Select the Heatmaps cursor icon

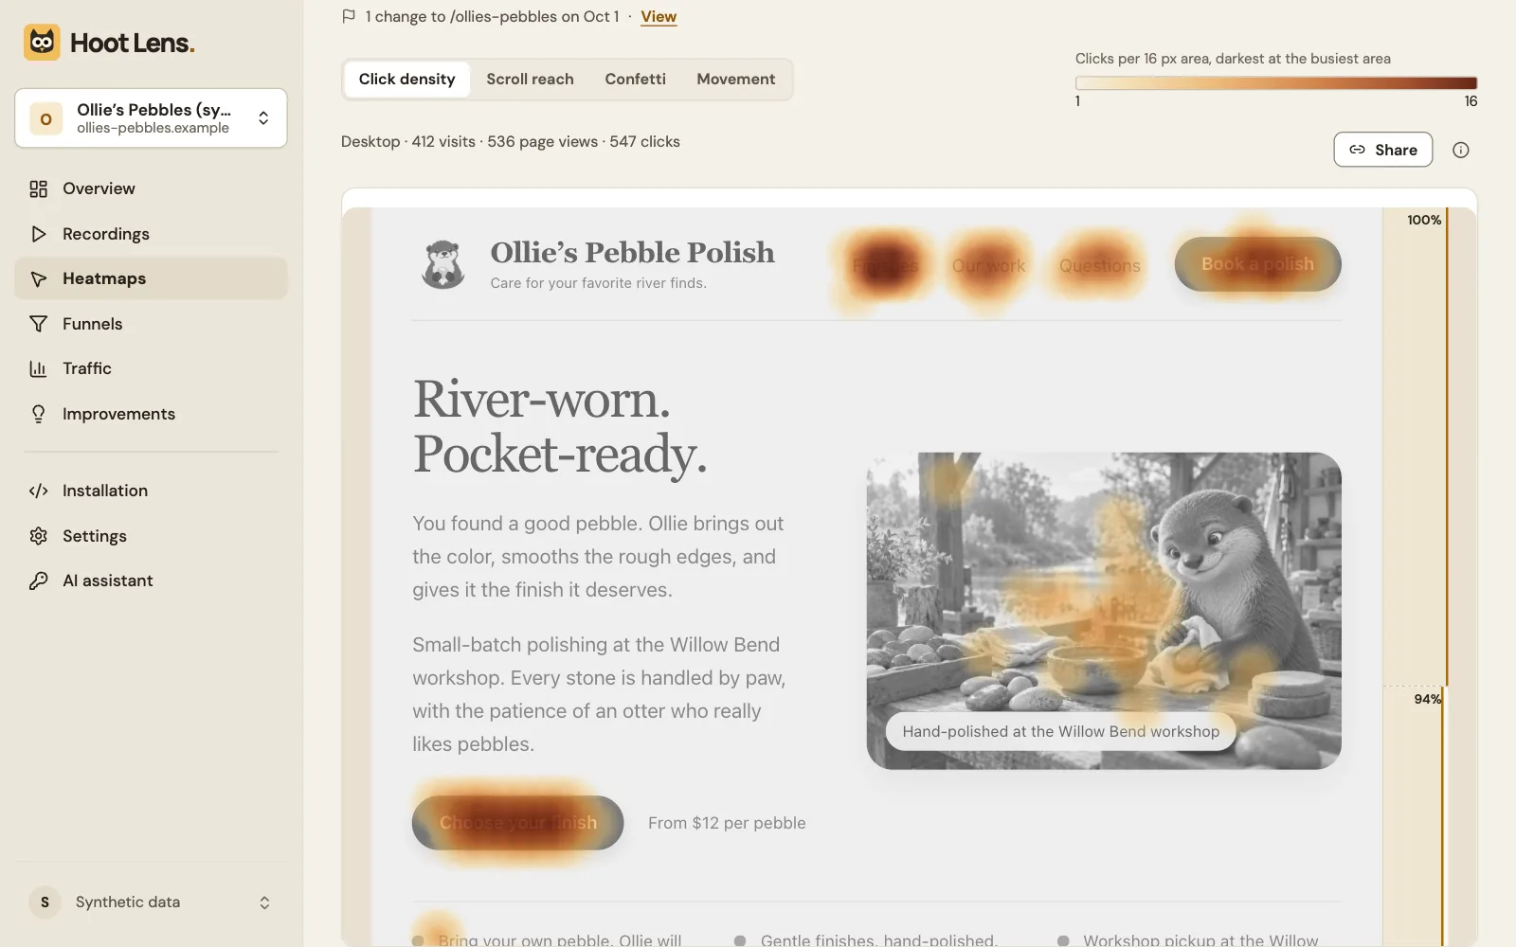click(38, 278)
